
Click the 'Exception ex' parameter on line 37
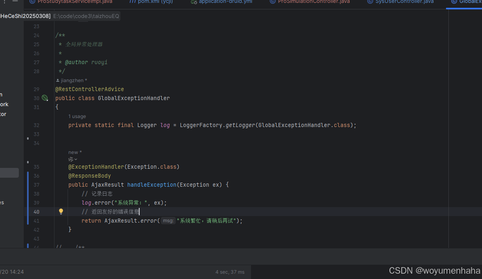199,185
